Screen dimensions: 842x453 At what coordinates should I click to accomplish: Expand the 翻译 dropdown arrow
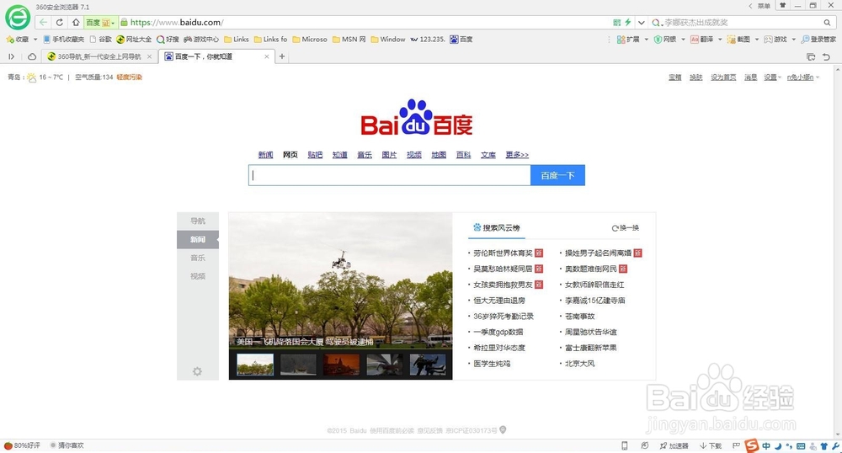tap(720, 40)
